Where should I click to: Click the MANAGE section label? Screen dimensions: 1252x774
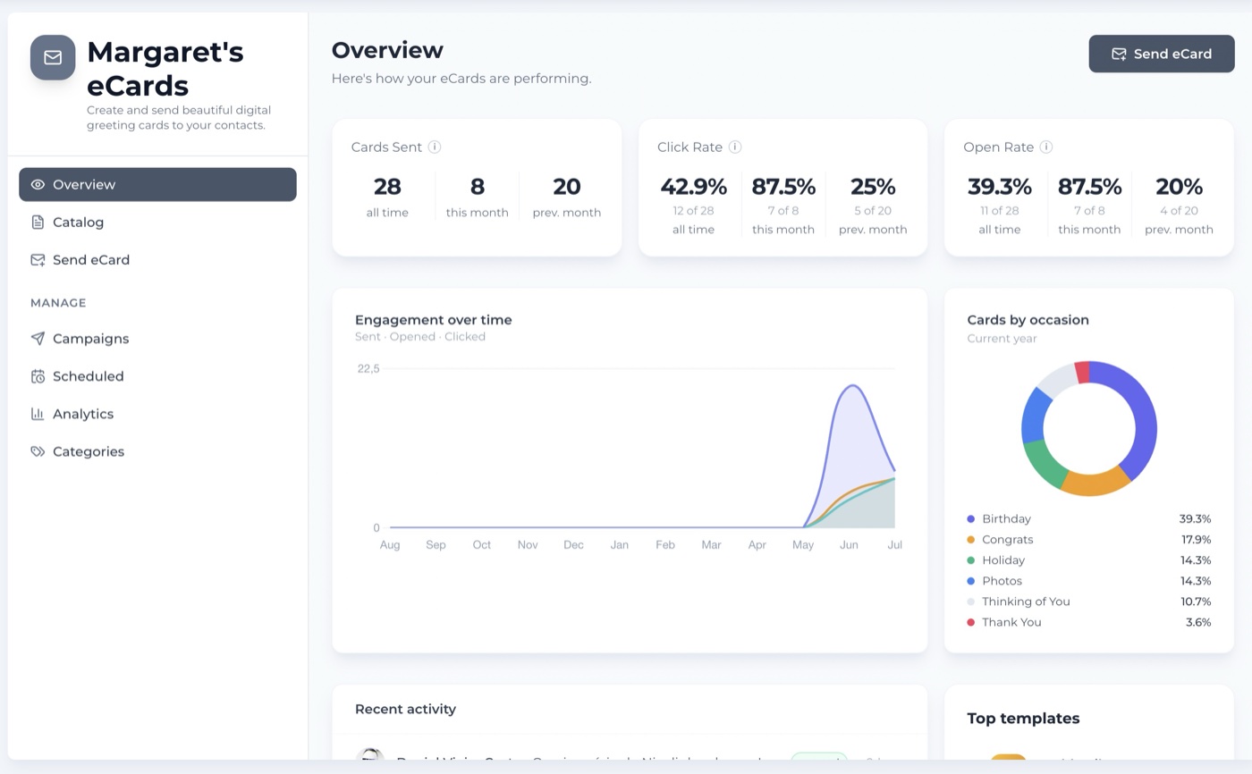(58, 303)
